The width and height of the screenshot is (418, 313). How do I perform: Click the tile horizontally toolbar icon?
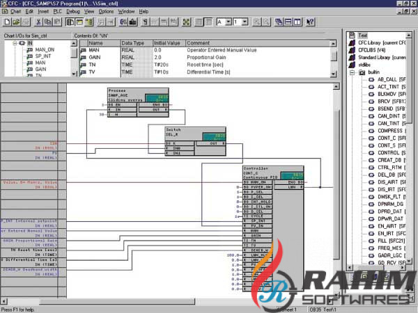[288, 22]
